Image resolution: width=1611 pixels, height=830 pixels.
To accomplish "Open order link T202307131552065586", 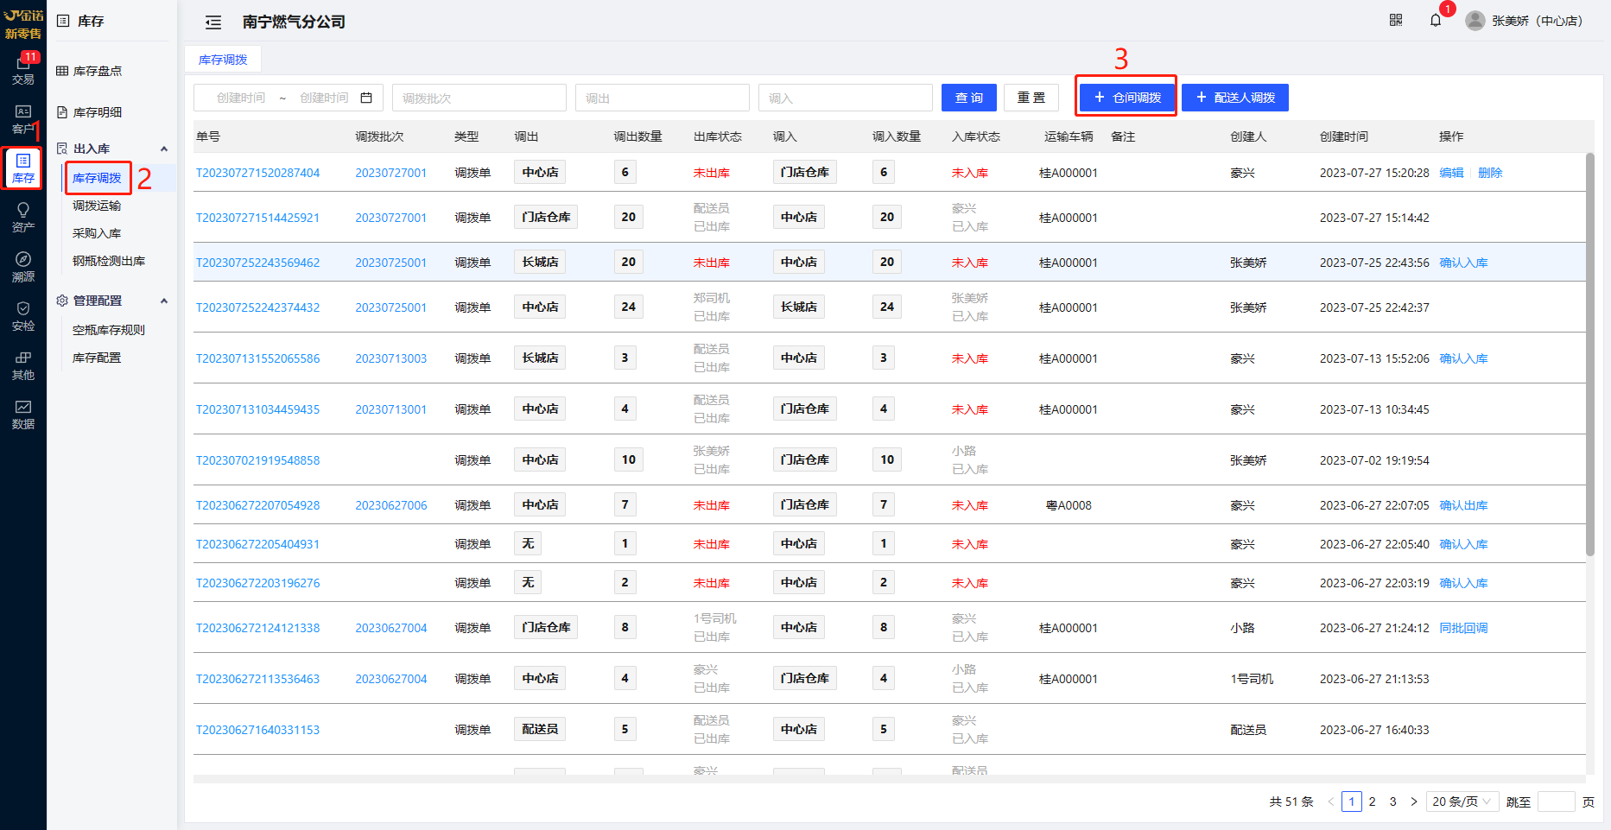I will [257, 358].
